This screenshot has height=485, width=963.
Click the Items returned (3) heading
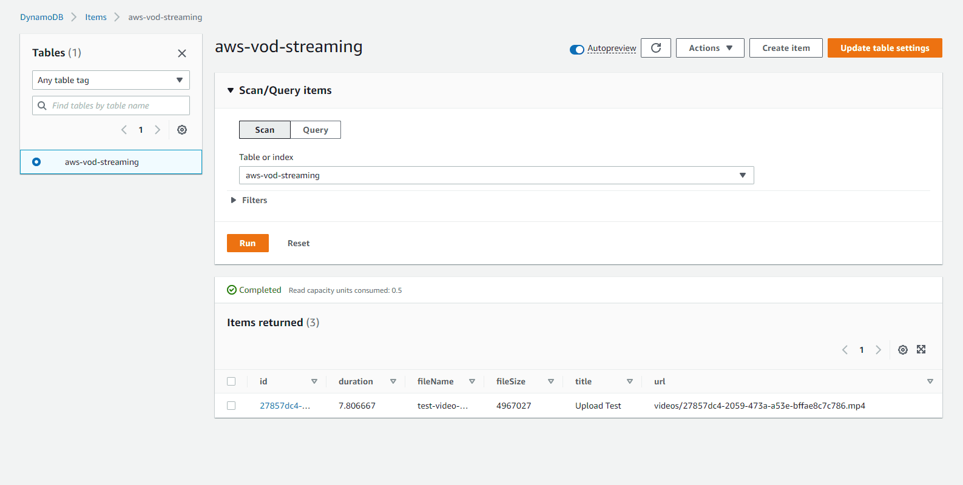(x=273, y=323)
